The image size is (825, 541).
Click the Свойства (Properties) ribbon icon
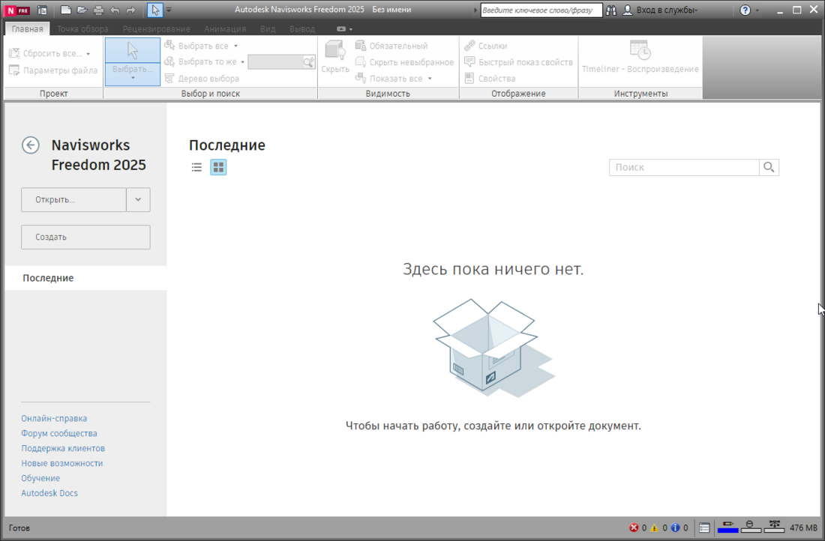pyautogui.click(x=469, y=79)
